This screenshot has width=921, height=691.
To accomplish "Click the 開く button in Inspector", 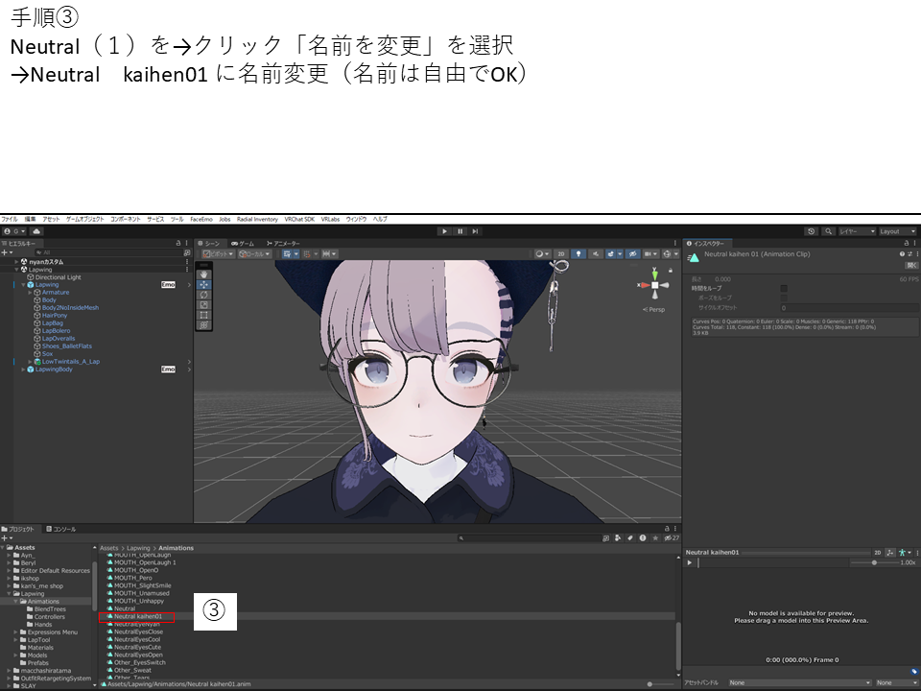I will point(910,265).
